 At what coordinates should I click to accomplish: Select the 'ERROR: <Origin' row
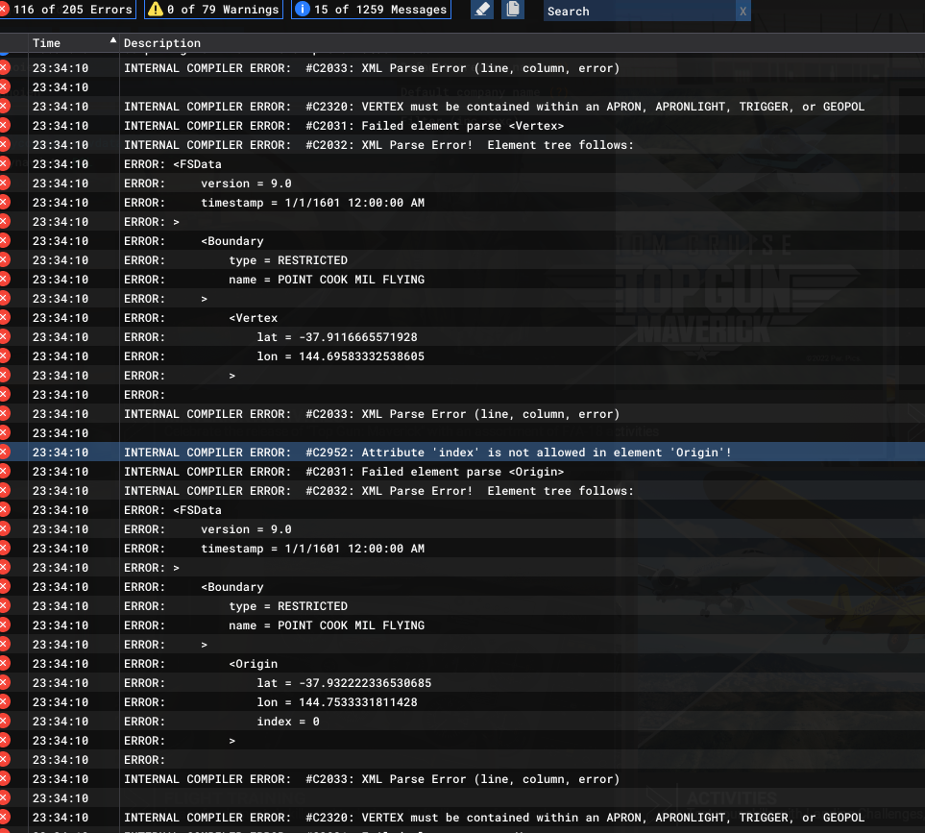463,664
